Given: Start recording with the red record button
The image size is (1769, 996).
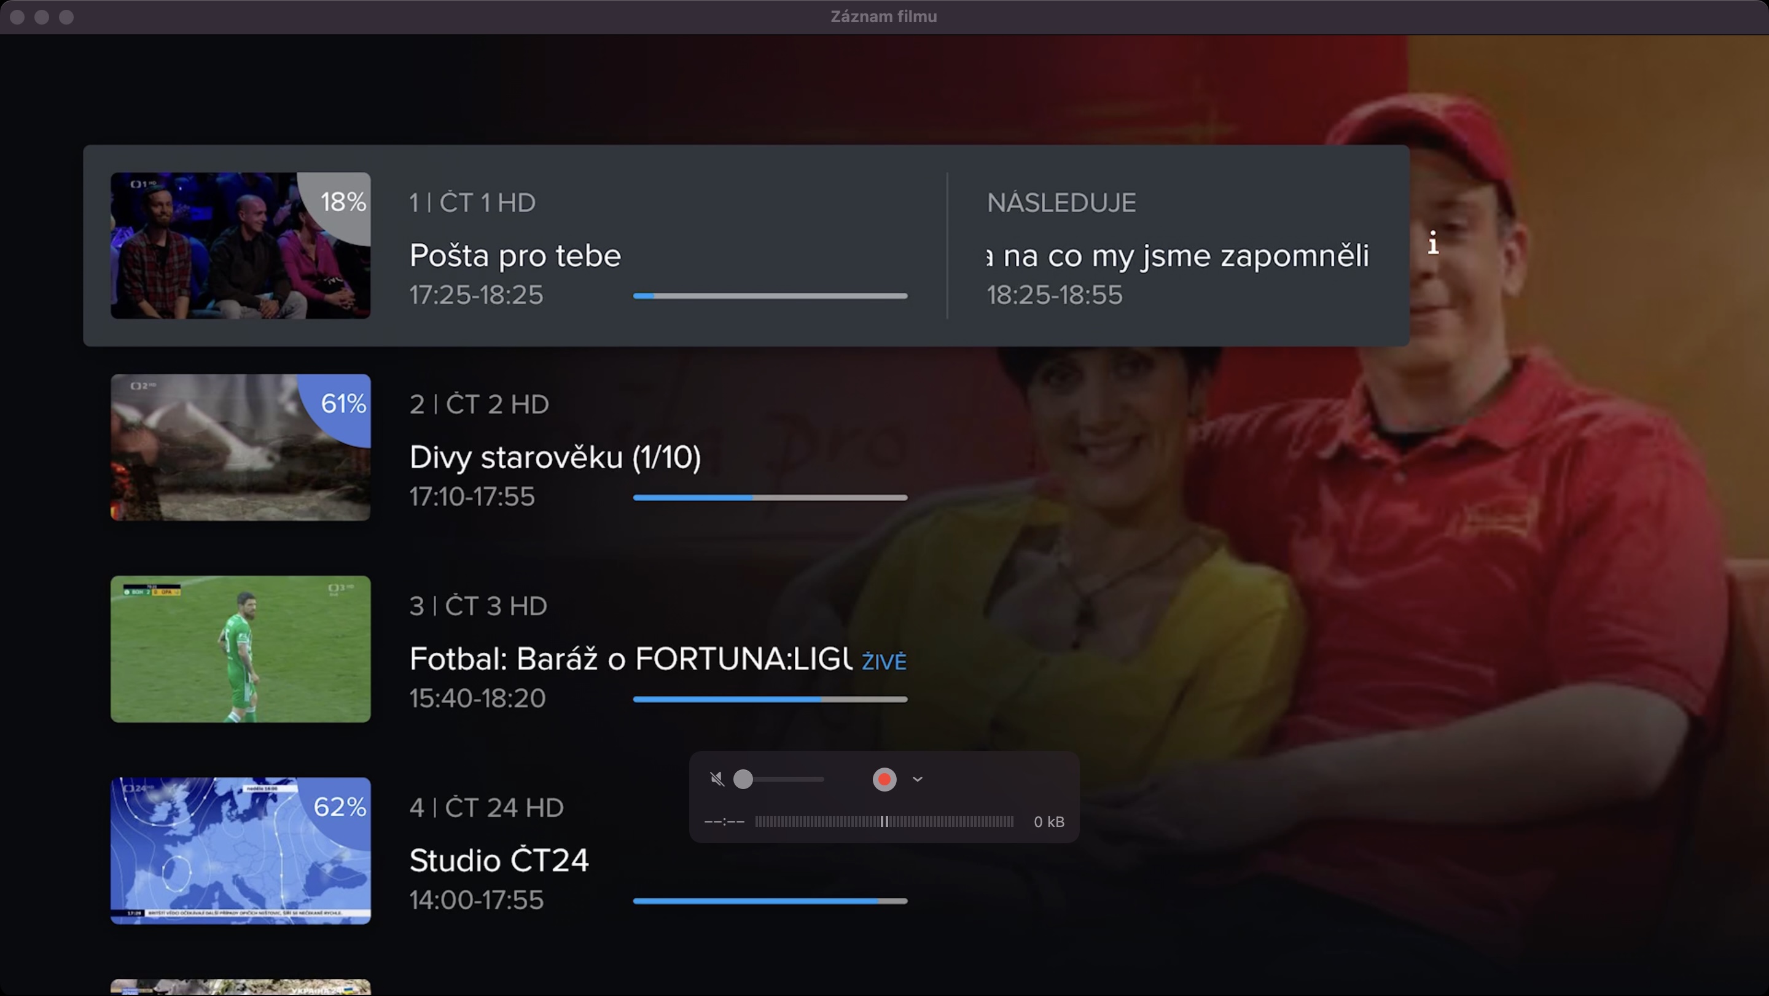Looking at the screenshot, I should [x=884, y=779].
